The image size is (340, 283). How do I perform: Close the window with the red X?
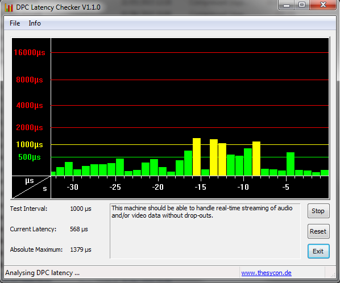(322, 5)
